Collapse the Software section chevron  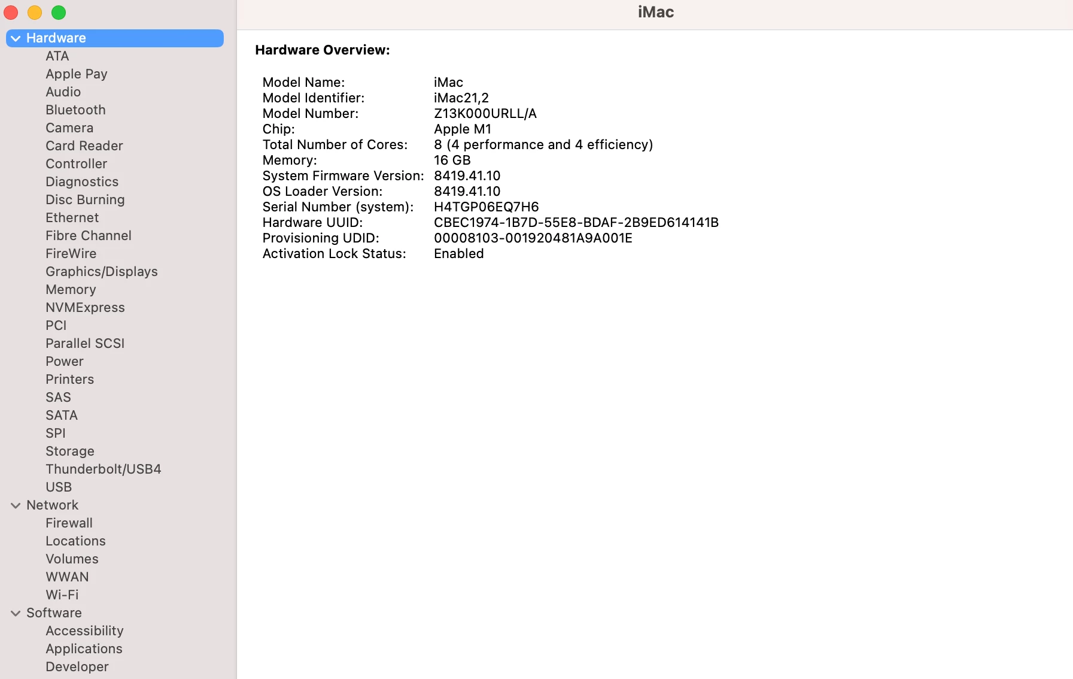[x=16, y=613]
